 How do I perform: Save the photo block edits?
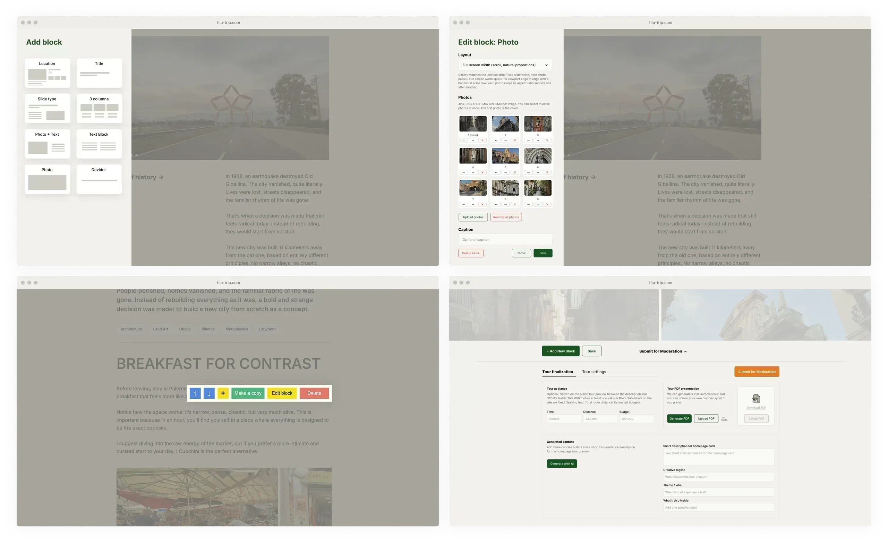point(543,253)
